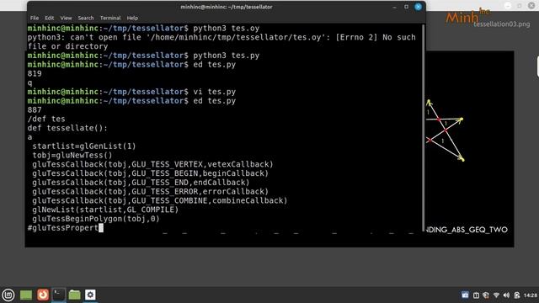
Task: Click the GLU_TESS_ERROR callback line
Action: (150, 192)
